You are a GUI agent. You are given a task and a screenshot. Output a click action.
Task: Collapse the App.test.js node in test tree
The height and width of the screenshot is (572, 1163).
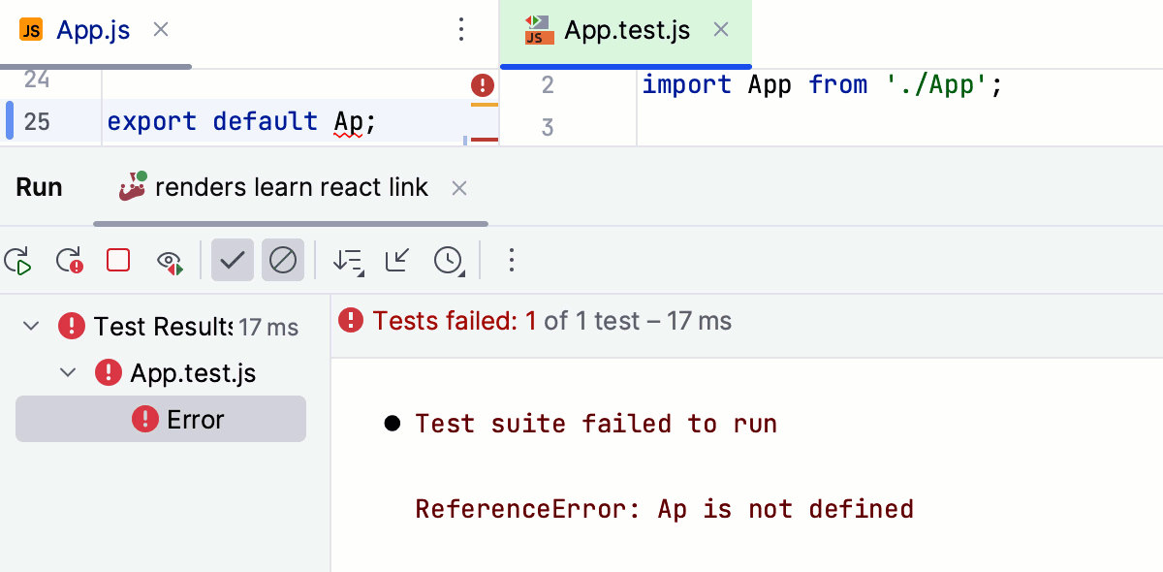(x=66, y=372)
